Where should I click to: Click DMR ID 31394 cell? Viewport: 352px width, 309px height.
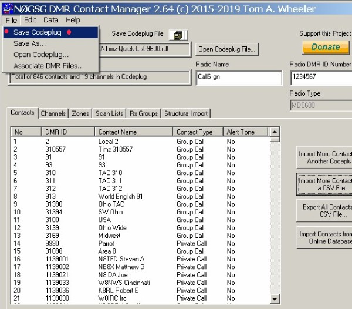[x=54, y=212]
